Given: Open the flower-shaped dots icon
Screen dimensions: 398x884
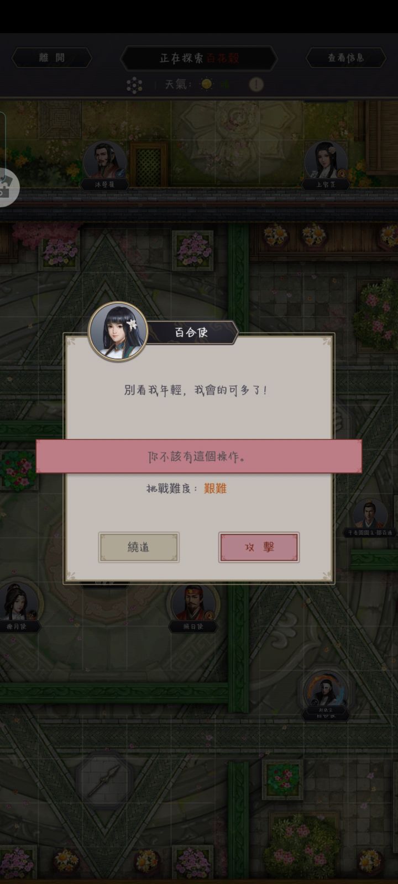Looking at the screenshot, I should [134, 85].
